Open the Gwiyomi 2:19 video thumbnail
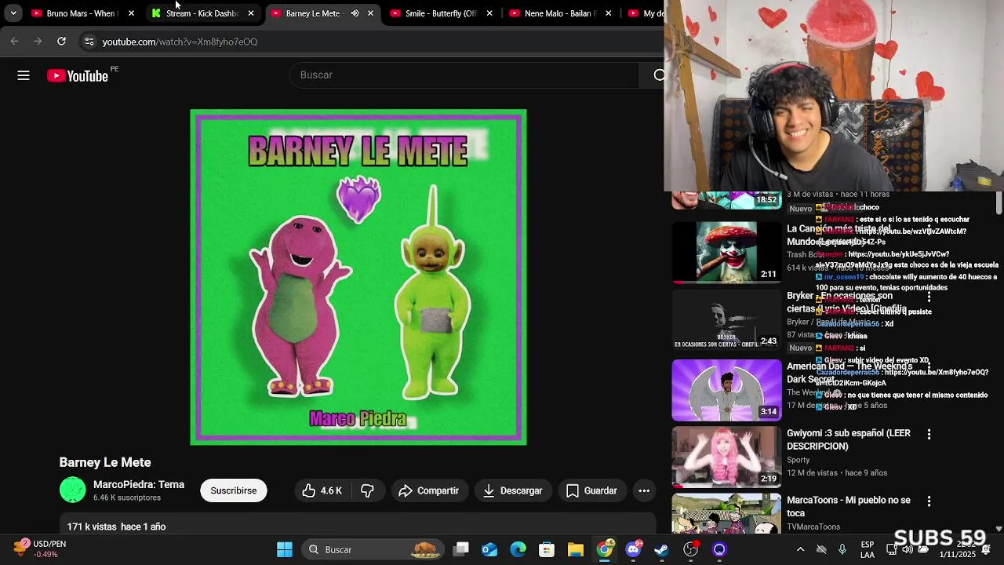1004x565 pixels. [727, 457]
